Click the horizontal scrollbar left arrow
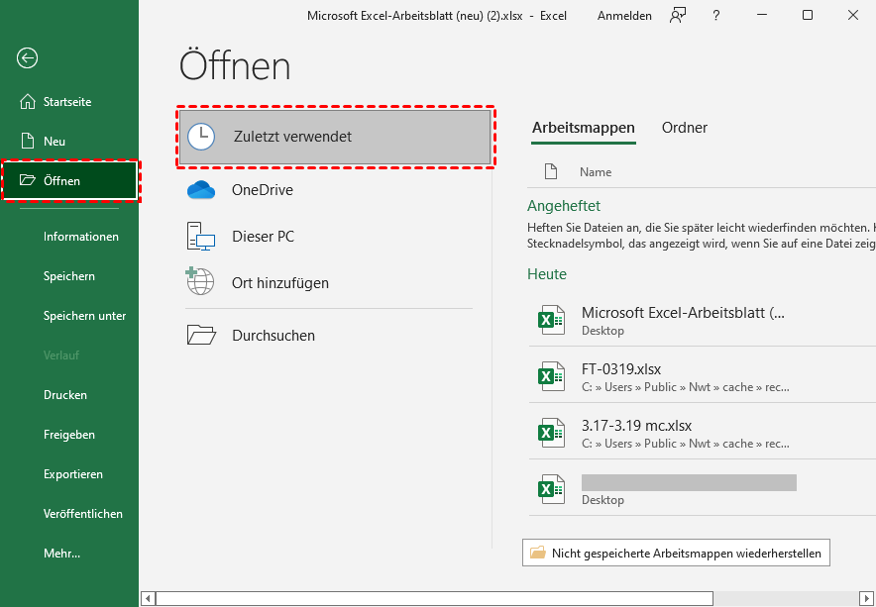The height and width of the screenshot is (607, 876). [x=149, y=598]
